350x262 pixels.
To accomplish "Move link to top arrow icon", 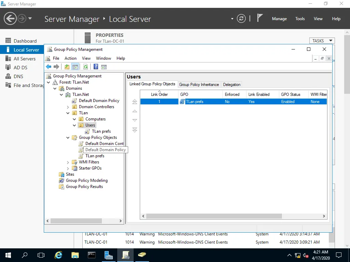I will [x=135, y=102].
